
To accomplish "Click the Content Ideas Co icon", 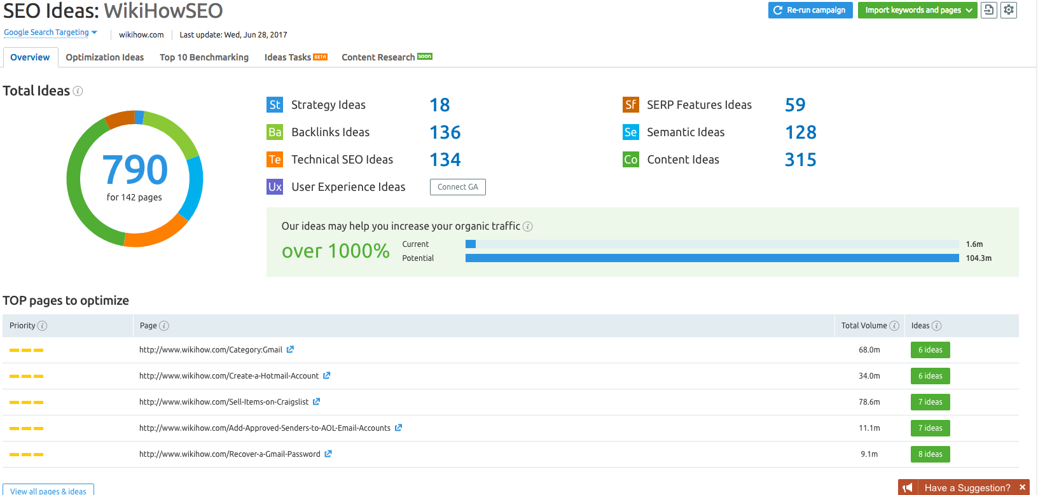I will (630, 160).
